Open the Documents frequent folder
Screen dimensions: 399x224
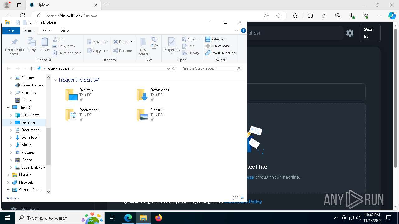point(82,115)
